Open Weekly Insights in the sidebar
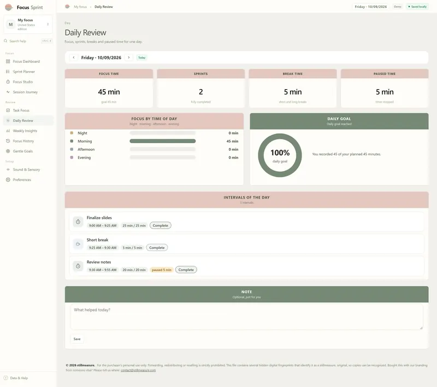The height and width of the screenshot is (387, 437). pyautogui.click(x=28, y=131)
